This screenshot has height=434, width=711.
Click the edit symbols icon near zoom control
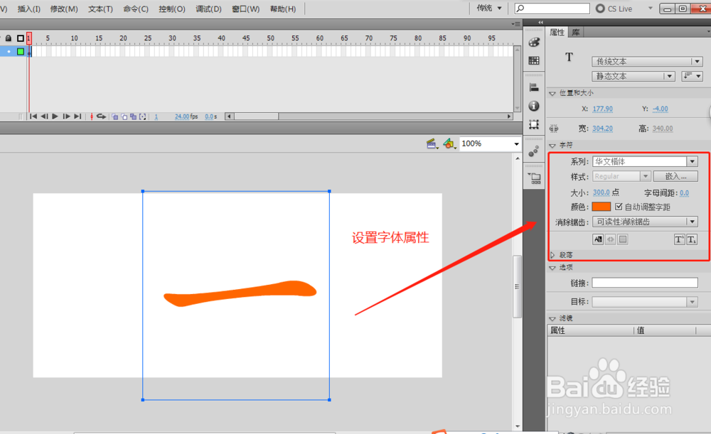pos(449,143)
